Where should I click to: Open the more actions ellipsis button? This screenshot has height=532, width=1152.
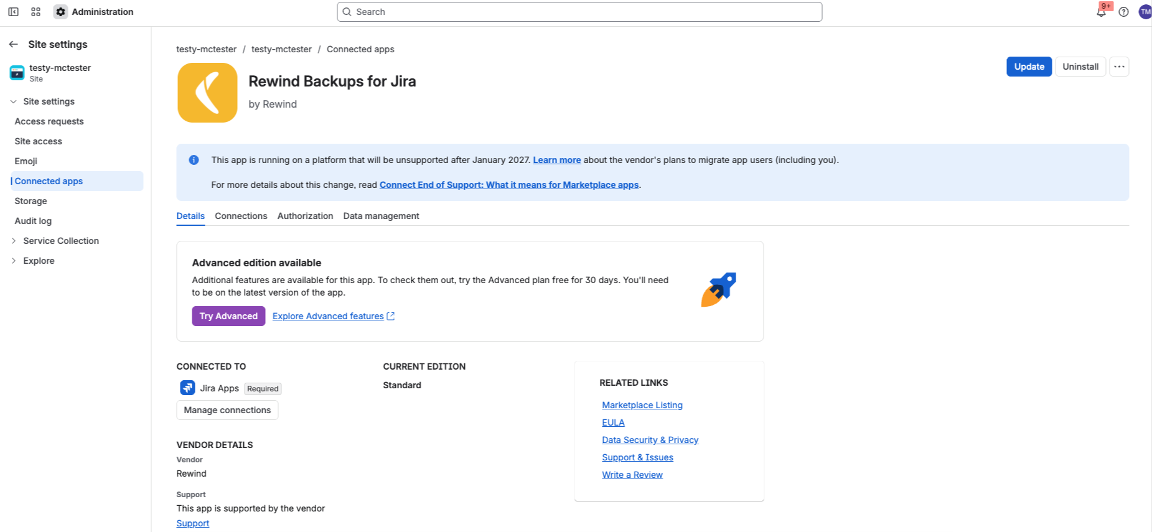point(1119,67)
